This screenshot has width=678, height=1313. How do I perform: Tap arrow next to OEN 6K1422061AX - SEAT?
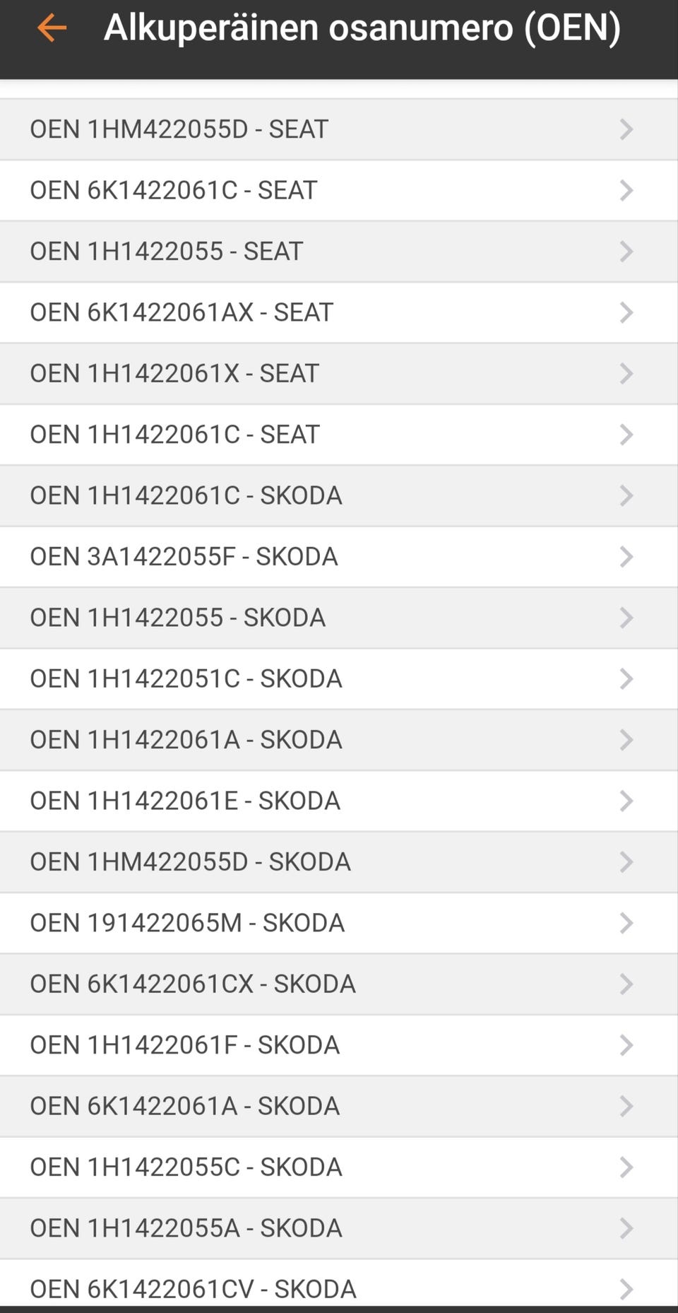click(x=626, y=312)
